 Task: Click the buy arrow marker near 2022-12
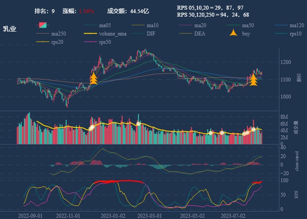tap(93, 79)
